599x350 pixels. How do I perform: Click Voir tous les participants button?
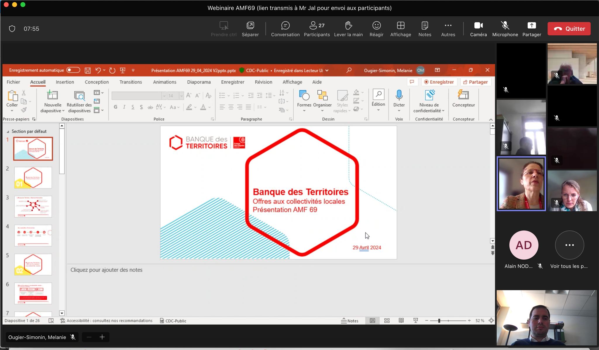pyautogui.click(x=569, y=245)
